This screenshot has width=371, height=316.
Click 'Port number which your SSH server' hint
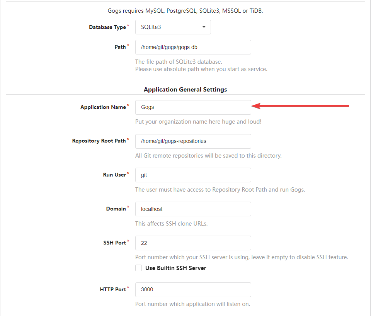(242, 257)
